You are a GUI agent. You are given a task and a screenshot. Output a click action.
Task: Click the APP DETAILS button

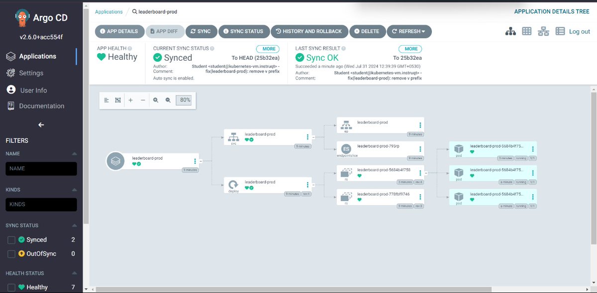119,31
